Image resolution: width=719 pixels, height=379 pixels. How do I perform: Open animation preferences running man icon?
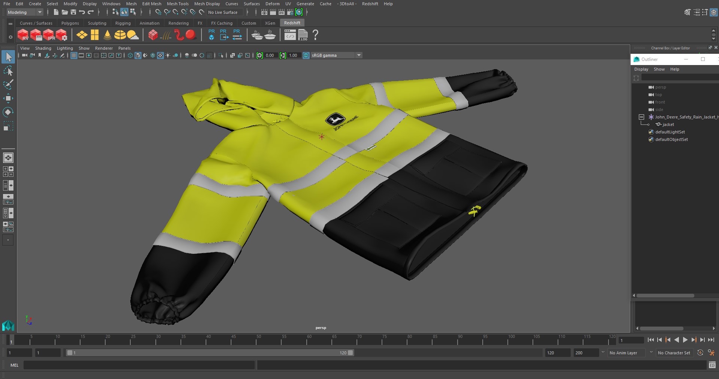point(711,352)
